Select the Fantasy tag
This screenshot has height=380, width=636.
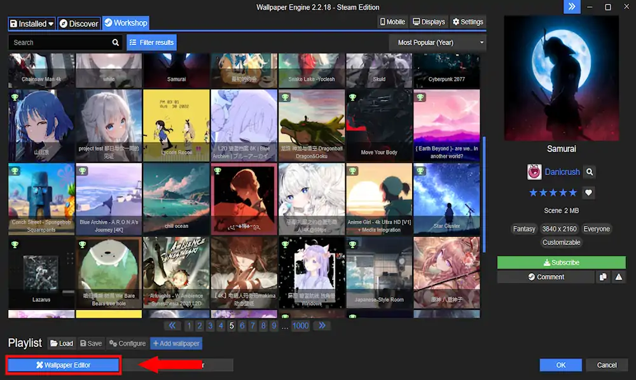tap(524, 229)
